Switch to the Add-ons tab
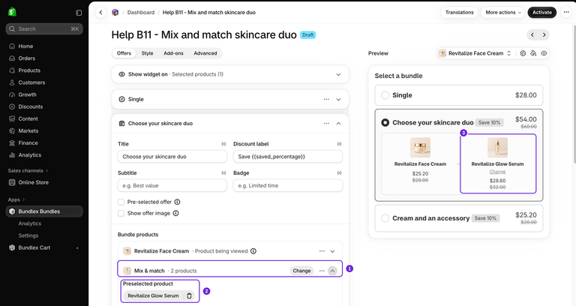Viewport: 576px width, 306px height. [173, 54]
